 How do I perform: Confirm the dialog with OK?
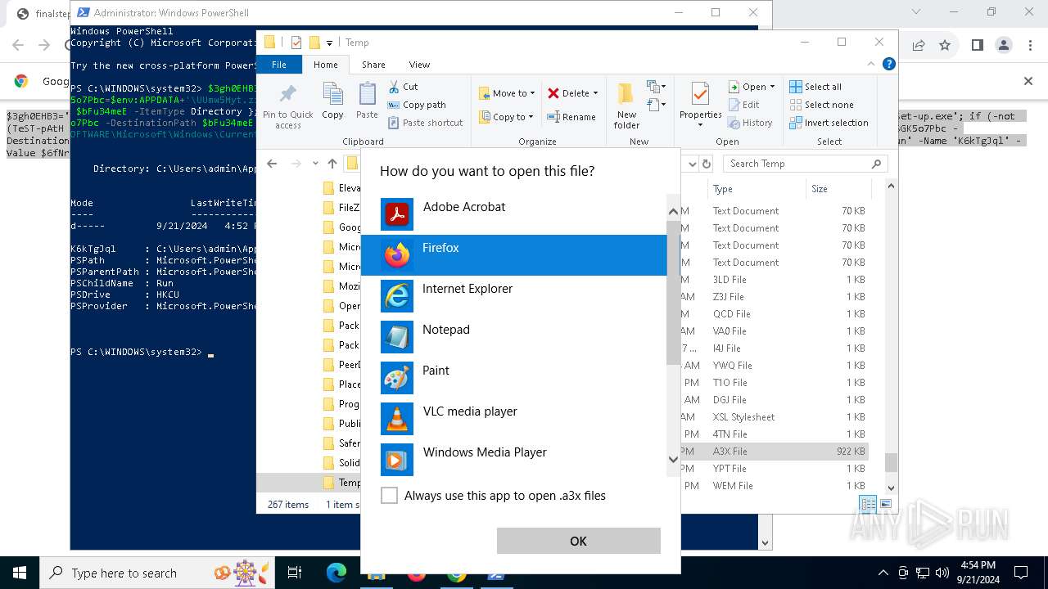pos(578,541)
